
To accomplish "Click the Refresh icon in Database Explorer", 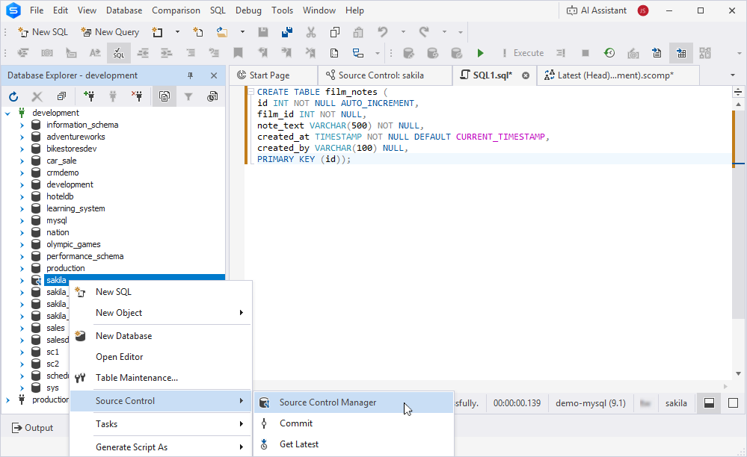I will [x=13, y=96].
